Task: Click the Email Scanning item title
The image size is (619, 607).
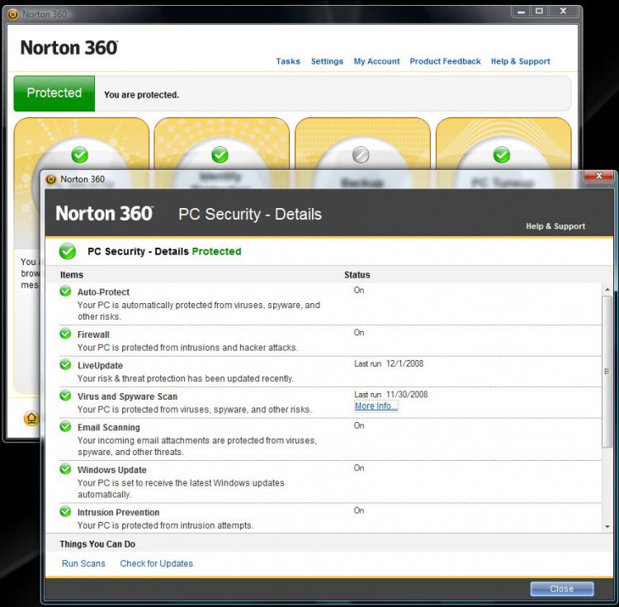Action: coord(109,428)
